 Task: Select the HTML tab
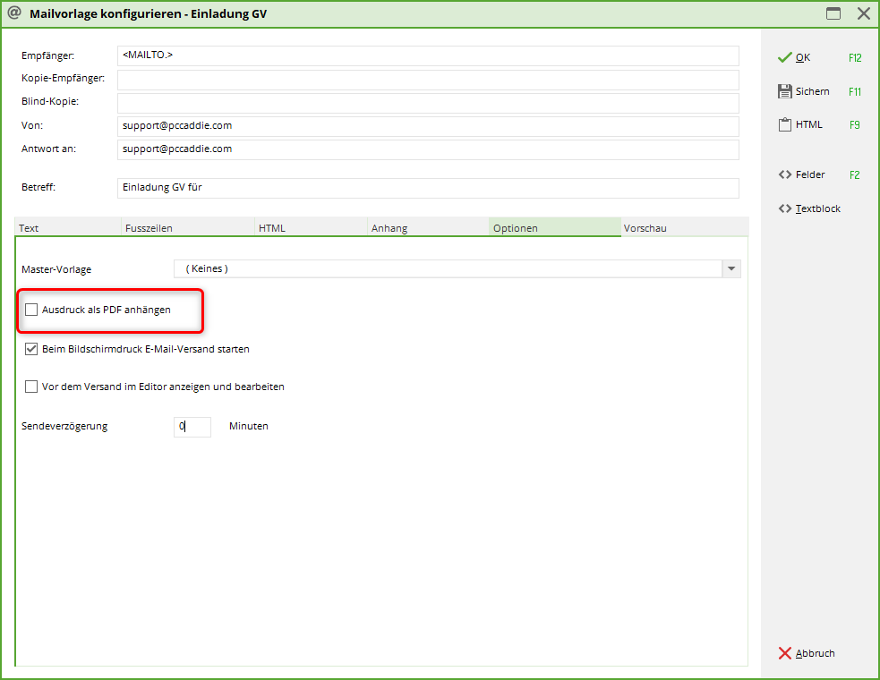tap(310, 228)
